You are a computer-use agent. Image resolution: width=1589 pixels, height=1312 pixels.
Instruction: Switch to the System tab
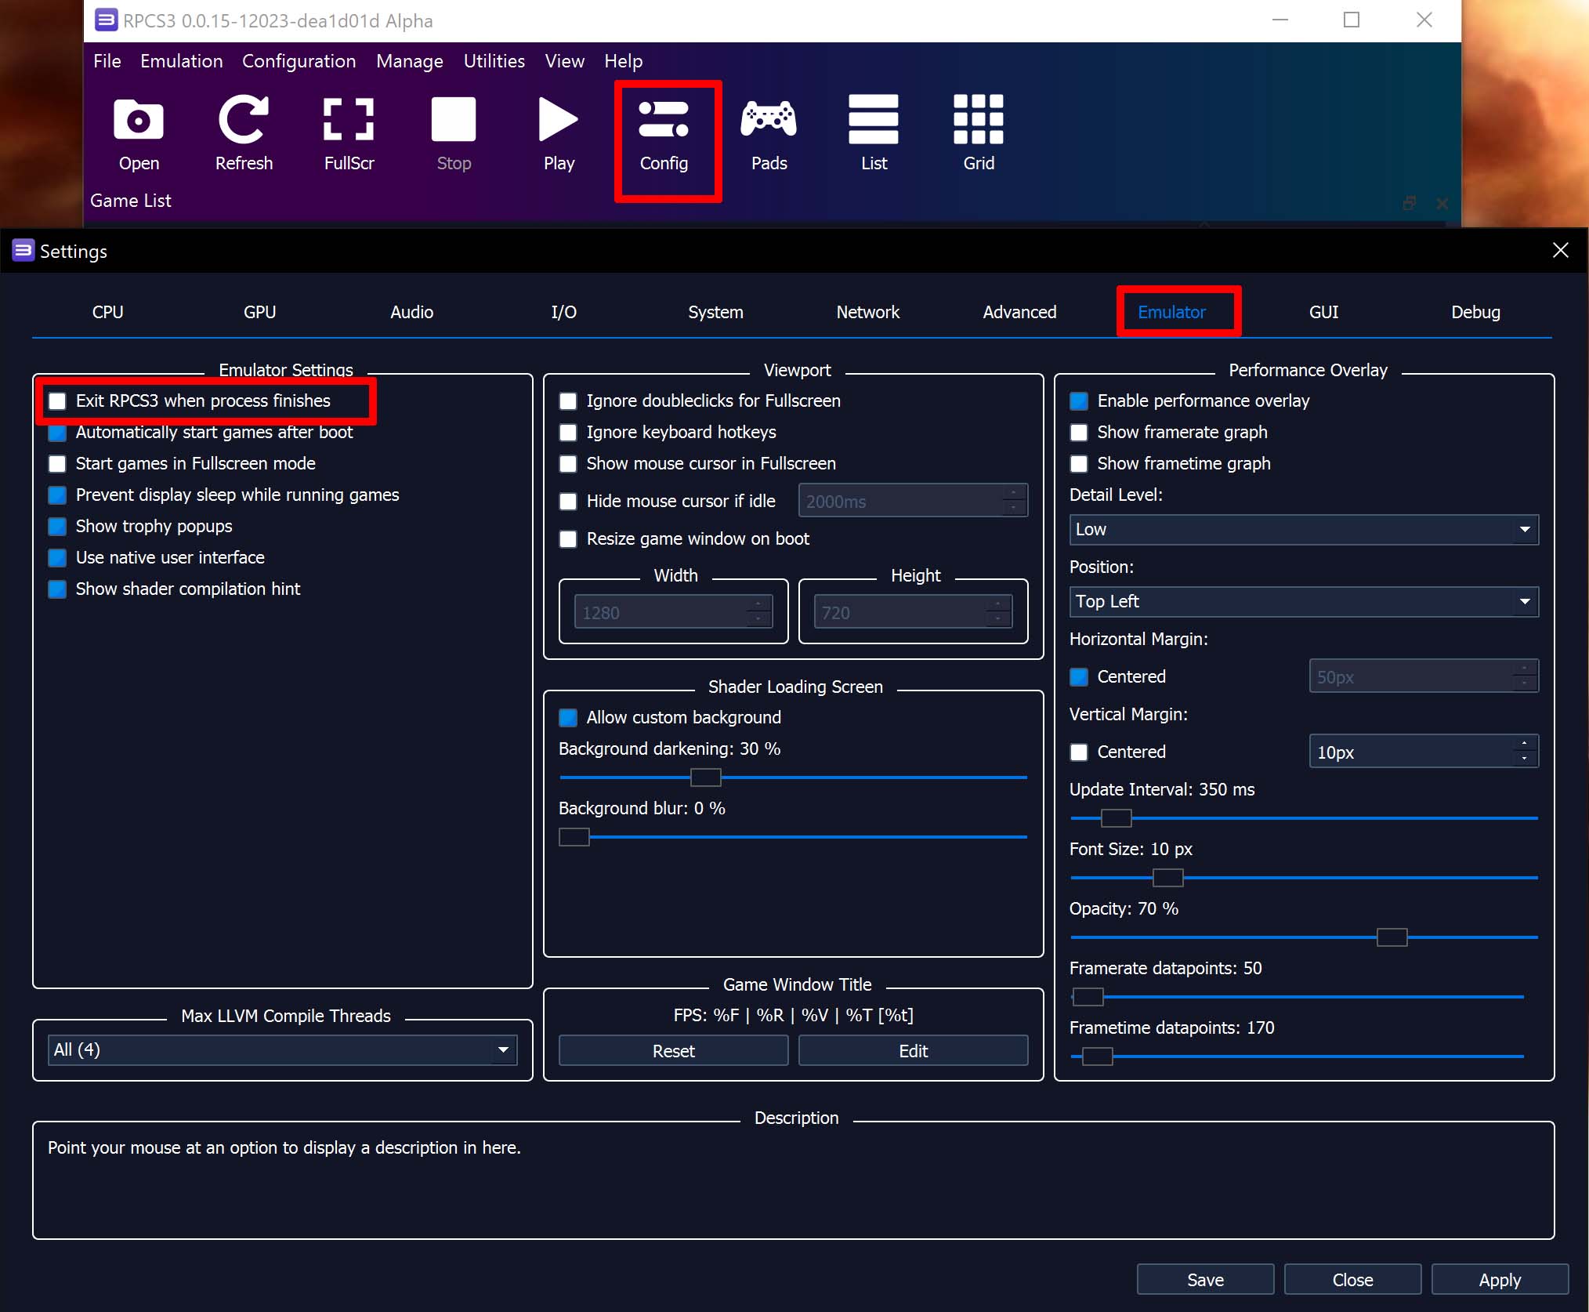tap(716, 312)
